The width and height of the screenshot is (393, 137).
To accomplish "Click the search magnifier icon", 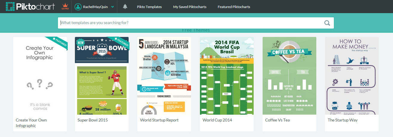I will (327, 23).
